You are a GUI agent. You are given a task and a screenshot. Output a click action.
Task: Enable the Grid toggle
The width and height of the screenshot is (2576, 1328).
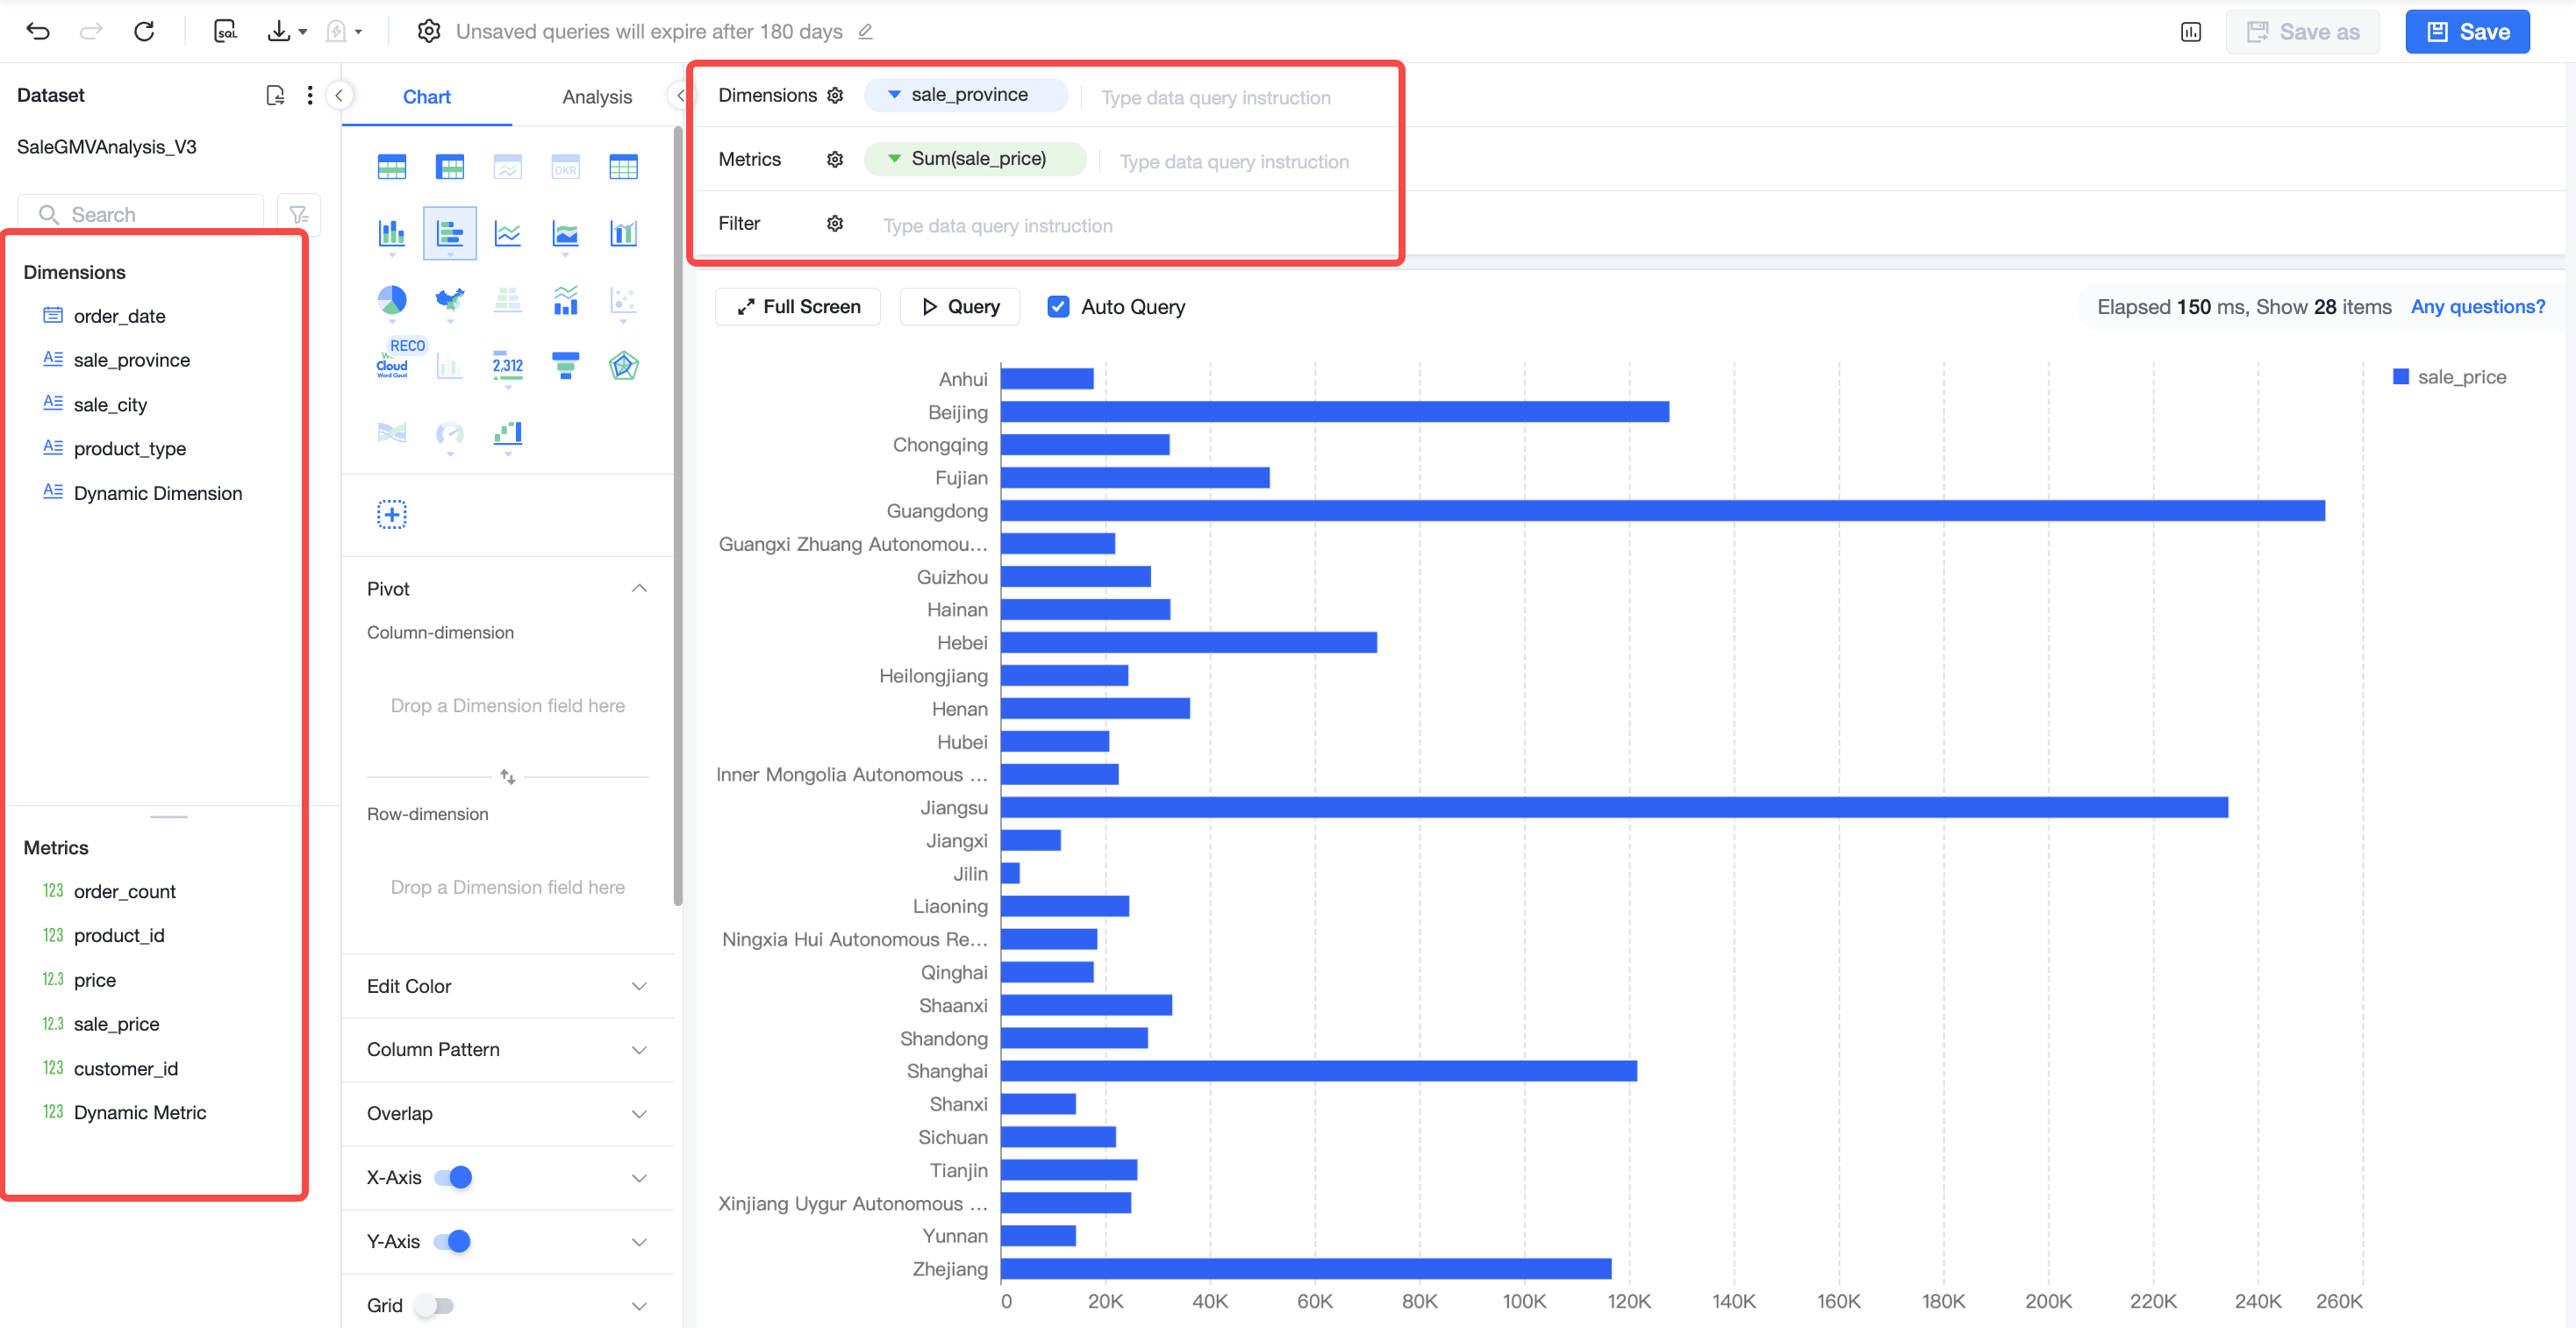pyautogui.click(x=434, y=1305)
